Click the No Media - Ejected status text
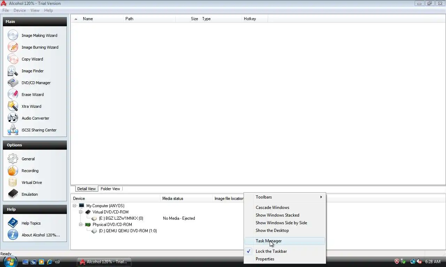446x267 pixels. click(179, 218)
